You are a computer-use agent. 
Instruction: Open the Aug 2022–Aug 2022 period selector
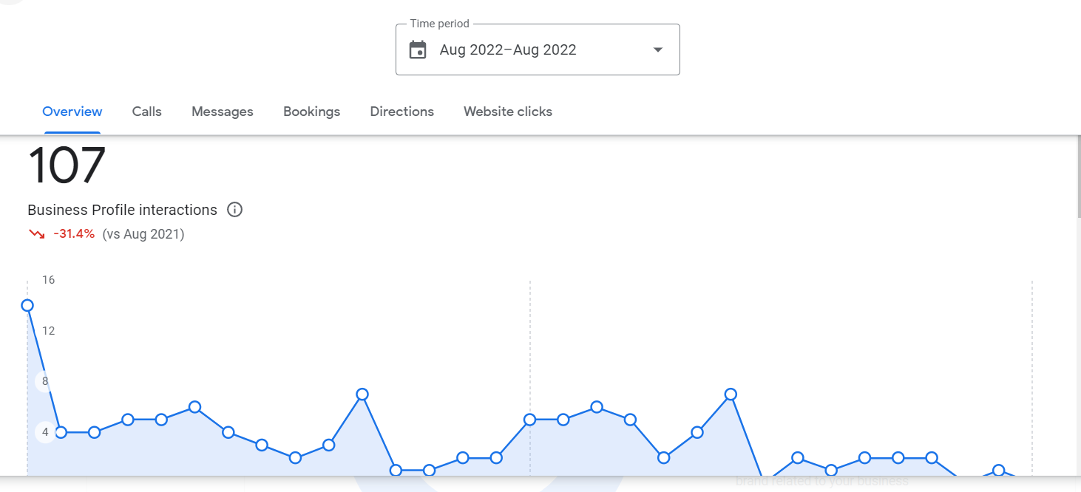[538, 49]
